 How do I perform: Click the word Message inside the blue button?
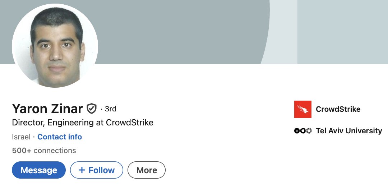(39, 170)
